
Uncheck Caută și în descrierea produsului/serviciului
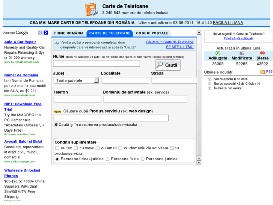[x=56, y=125]
